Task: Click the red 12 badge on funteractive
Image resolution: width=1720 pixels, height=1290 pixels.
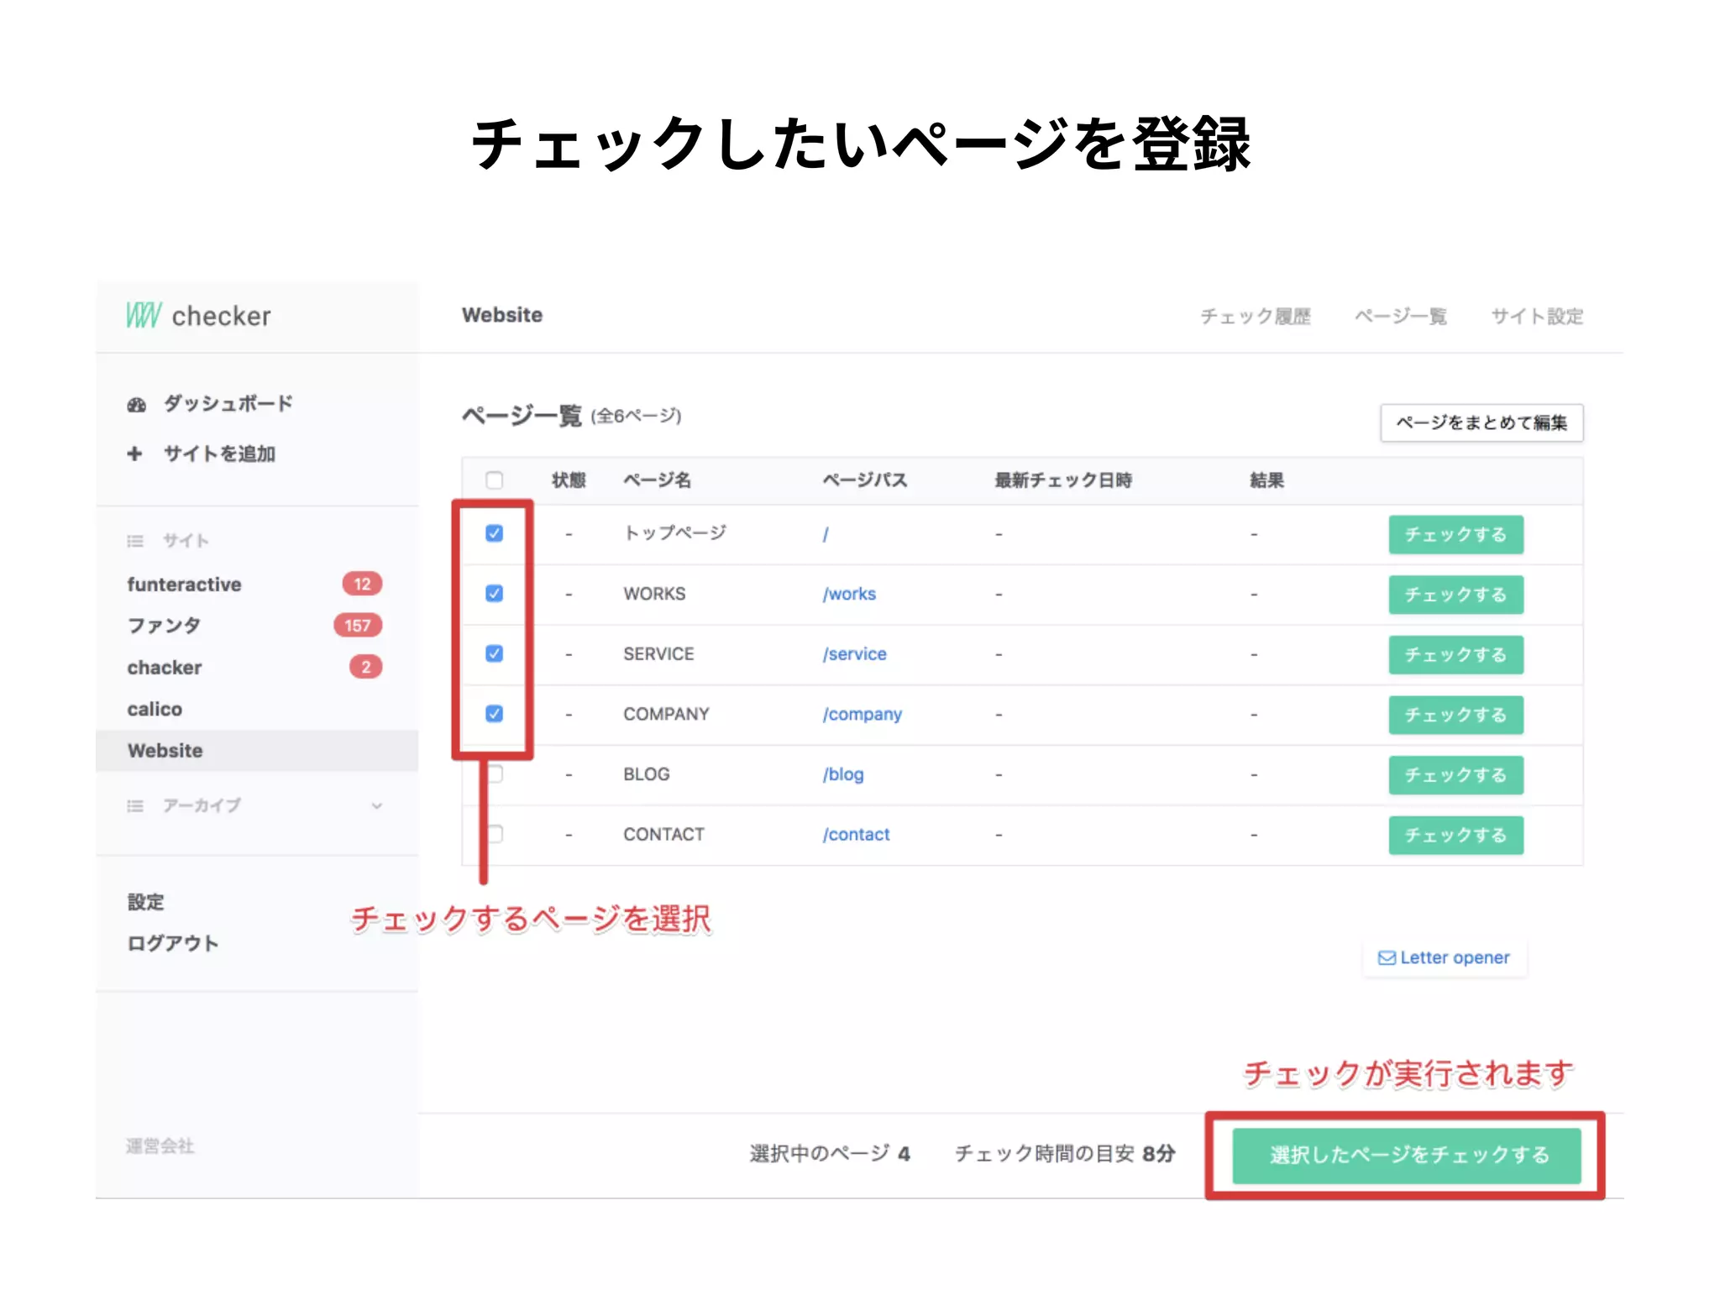Action: pyautogui.click(x=362, y=584)
